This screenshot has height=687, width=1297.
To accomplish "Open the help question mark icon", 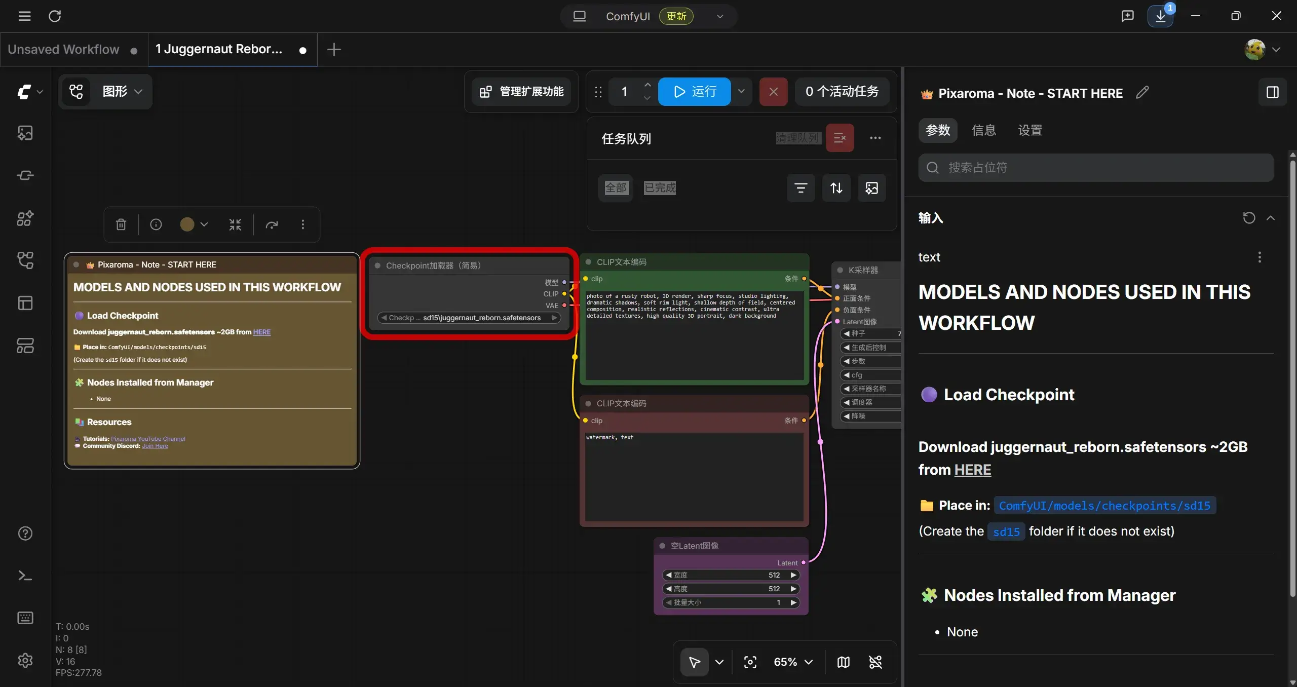I will 25,533.
